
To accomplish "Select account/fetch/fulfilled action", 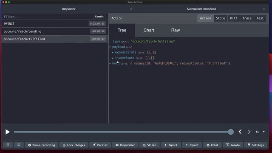I will (55, 39).
